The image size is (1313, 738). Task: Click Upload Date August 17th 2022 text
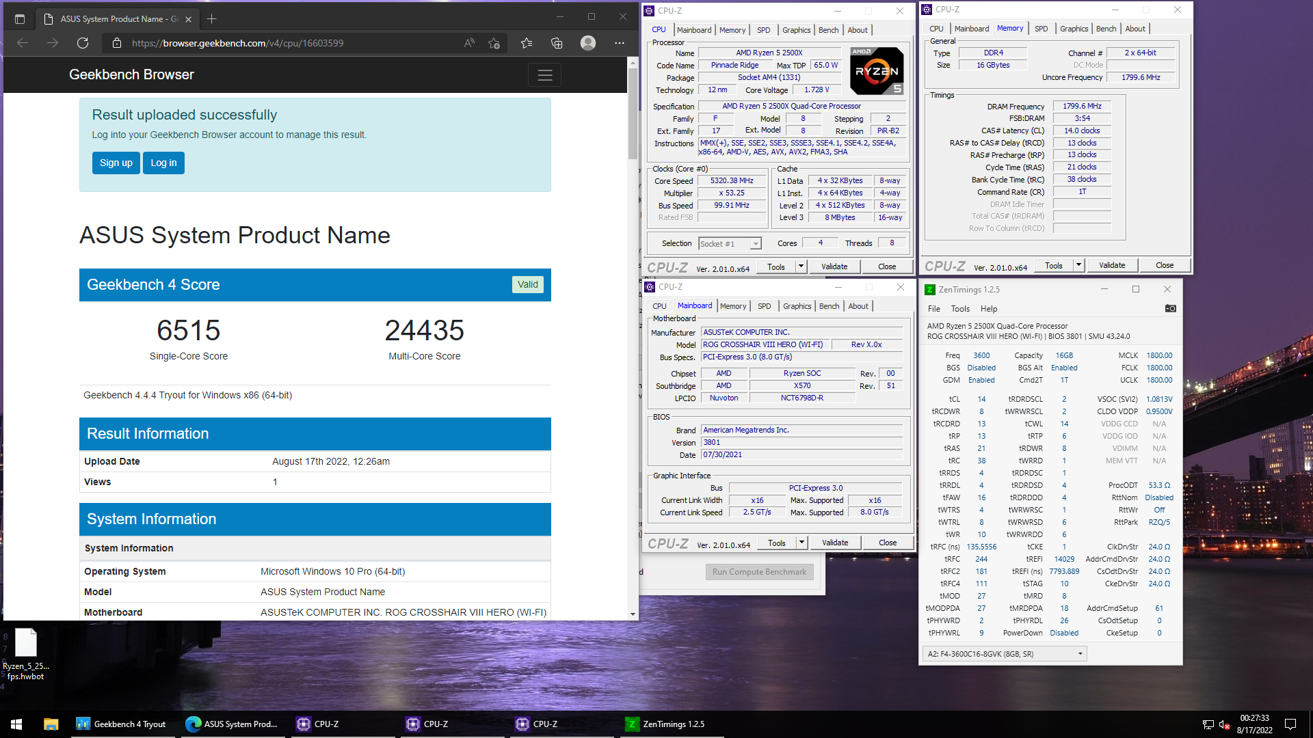pos(331,461)
